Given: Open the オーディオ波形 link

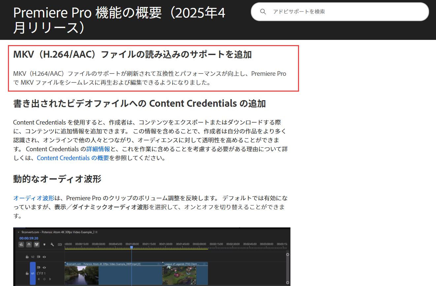Looking at the screenshot, I should click(x=34, y=198).
